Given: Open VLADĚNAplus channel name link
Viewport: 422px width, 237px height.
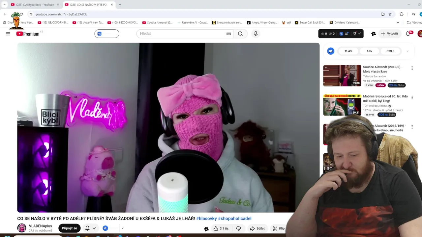Looking at the screenshot, I should click(41, 226).
